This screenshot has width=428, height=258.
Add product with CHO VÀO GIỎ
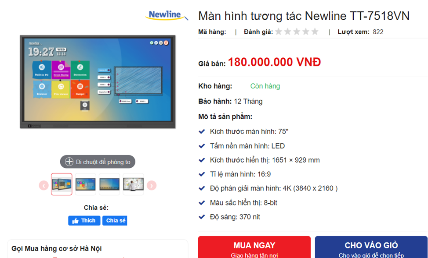[x=371, y=247]
